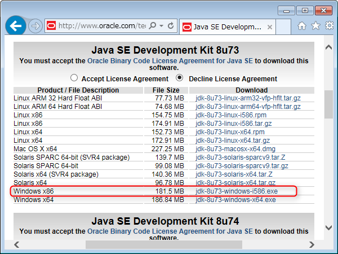Download jdk-8u73-linux-i586.rpm
Image resolution: width=338 pixels, height=254 pixels.
click(x=231, y=115)
